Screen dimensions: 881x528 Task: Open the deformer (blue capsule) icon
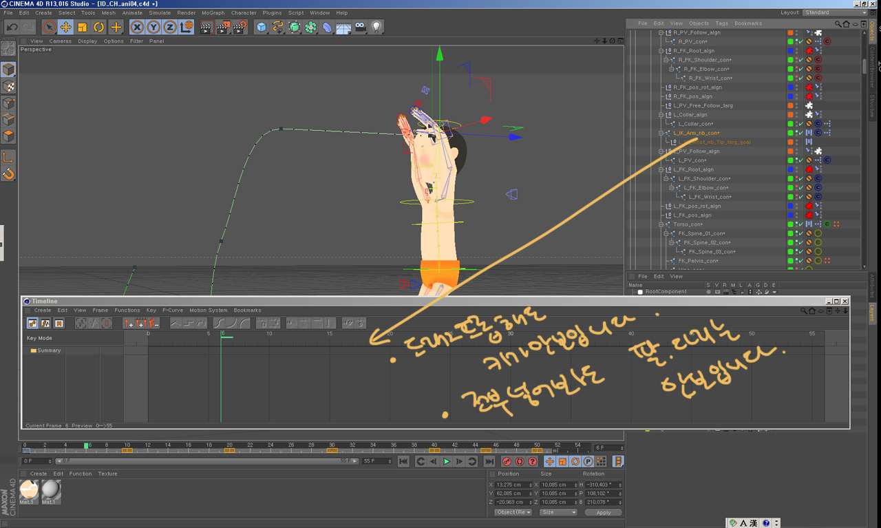(x=328, y=28)
